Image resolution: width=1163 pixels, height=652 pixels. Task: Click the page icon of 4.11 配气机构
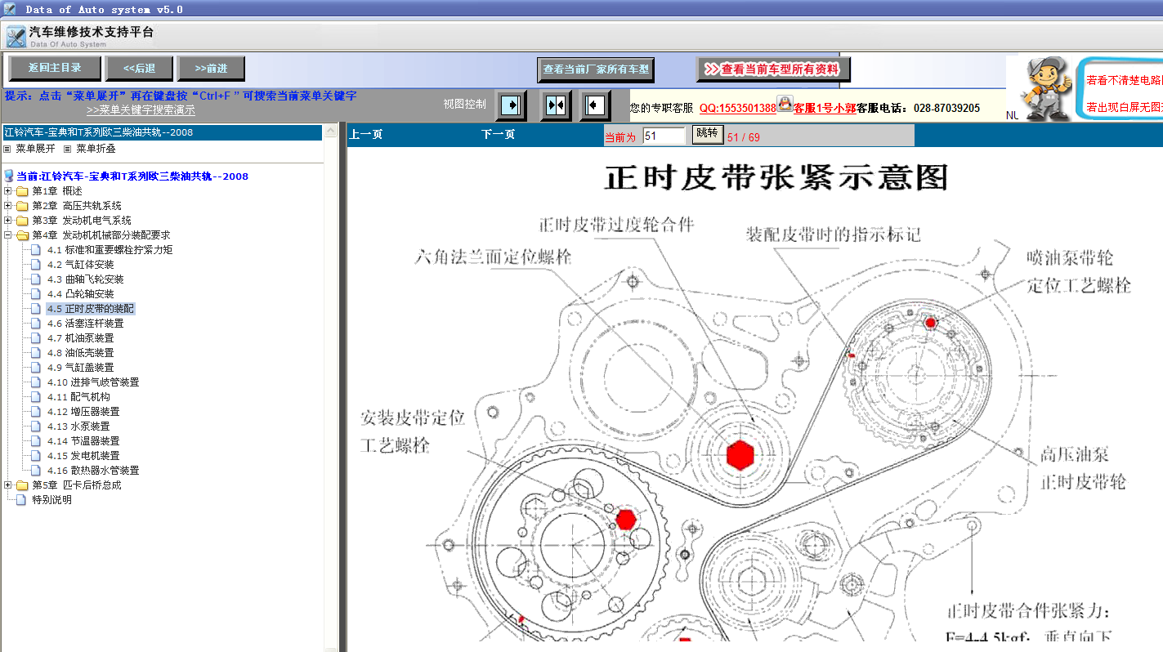[x=36, y=397]
